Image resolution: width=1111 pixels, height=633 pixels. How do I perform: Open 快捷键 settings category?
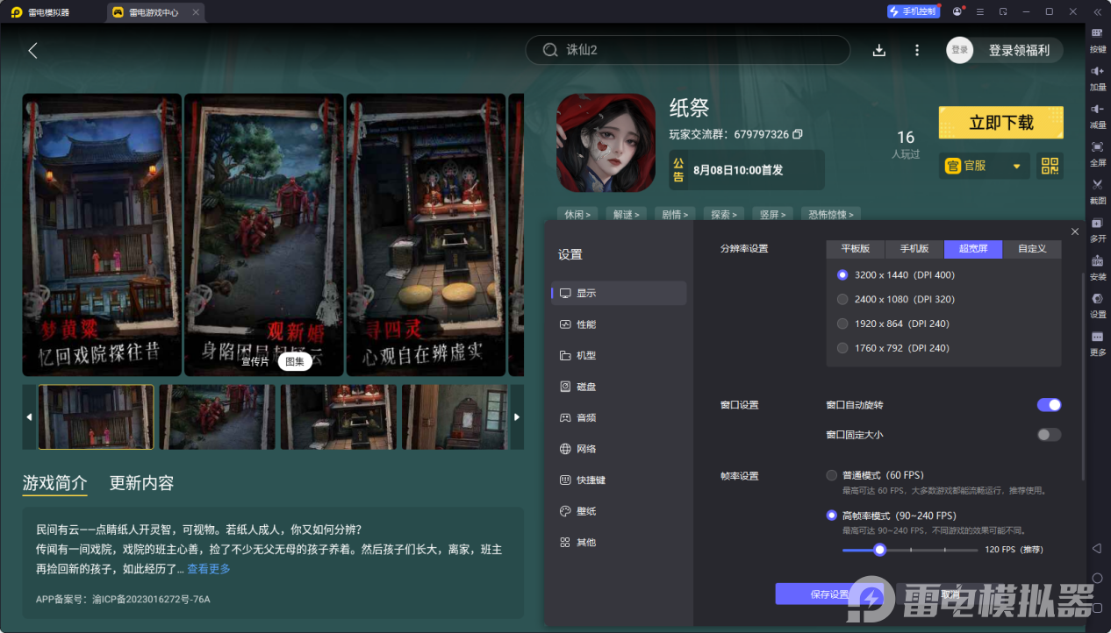tap(620, 480)
